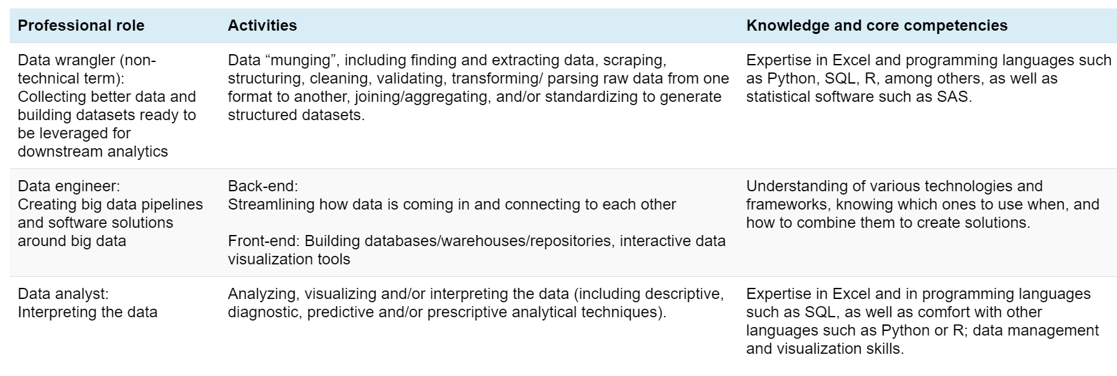This screenshot has width=1117, height=376.
Task: Click the downstream analytics phrase
Action: click(93, 151)
